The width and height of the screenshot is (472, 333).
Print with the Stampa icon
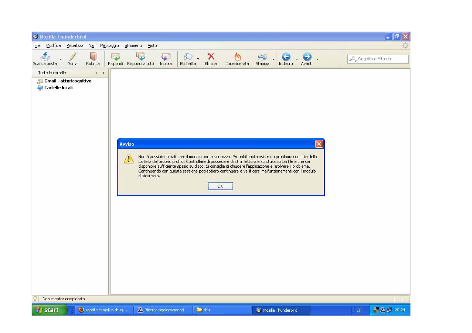click(262, 57)
